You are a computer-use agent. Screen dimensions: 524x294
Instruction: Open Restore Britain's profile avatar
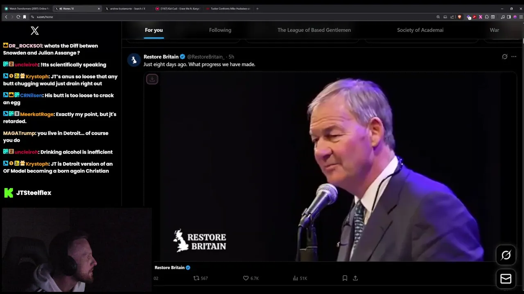134,60
